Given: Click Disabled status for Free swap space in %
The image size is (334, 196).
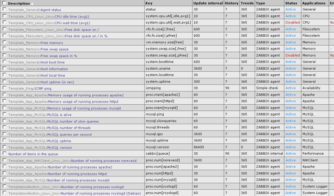Looking at the screenshot, I should coord(293,55).
